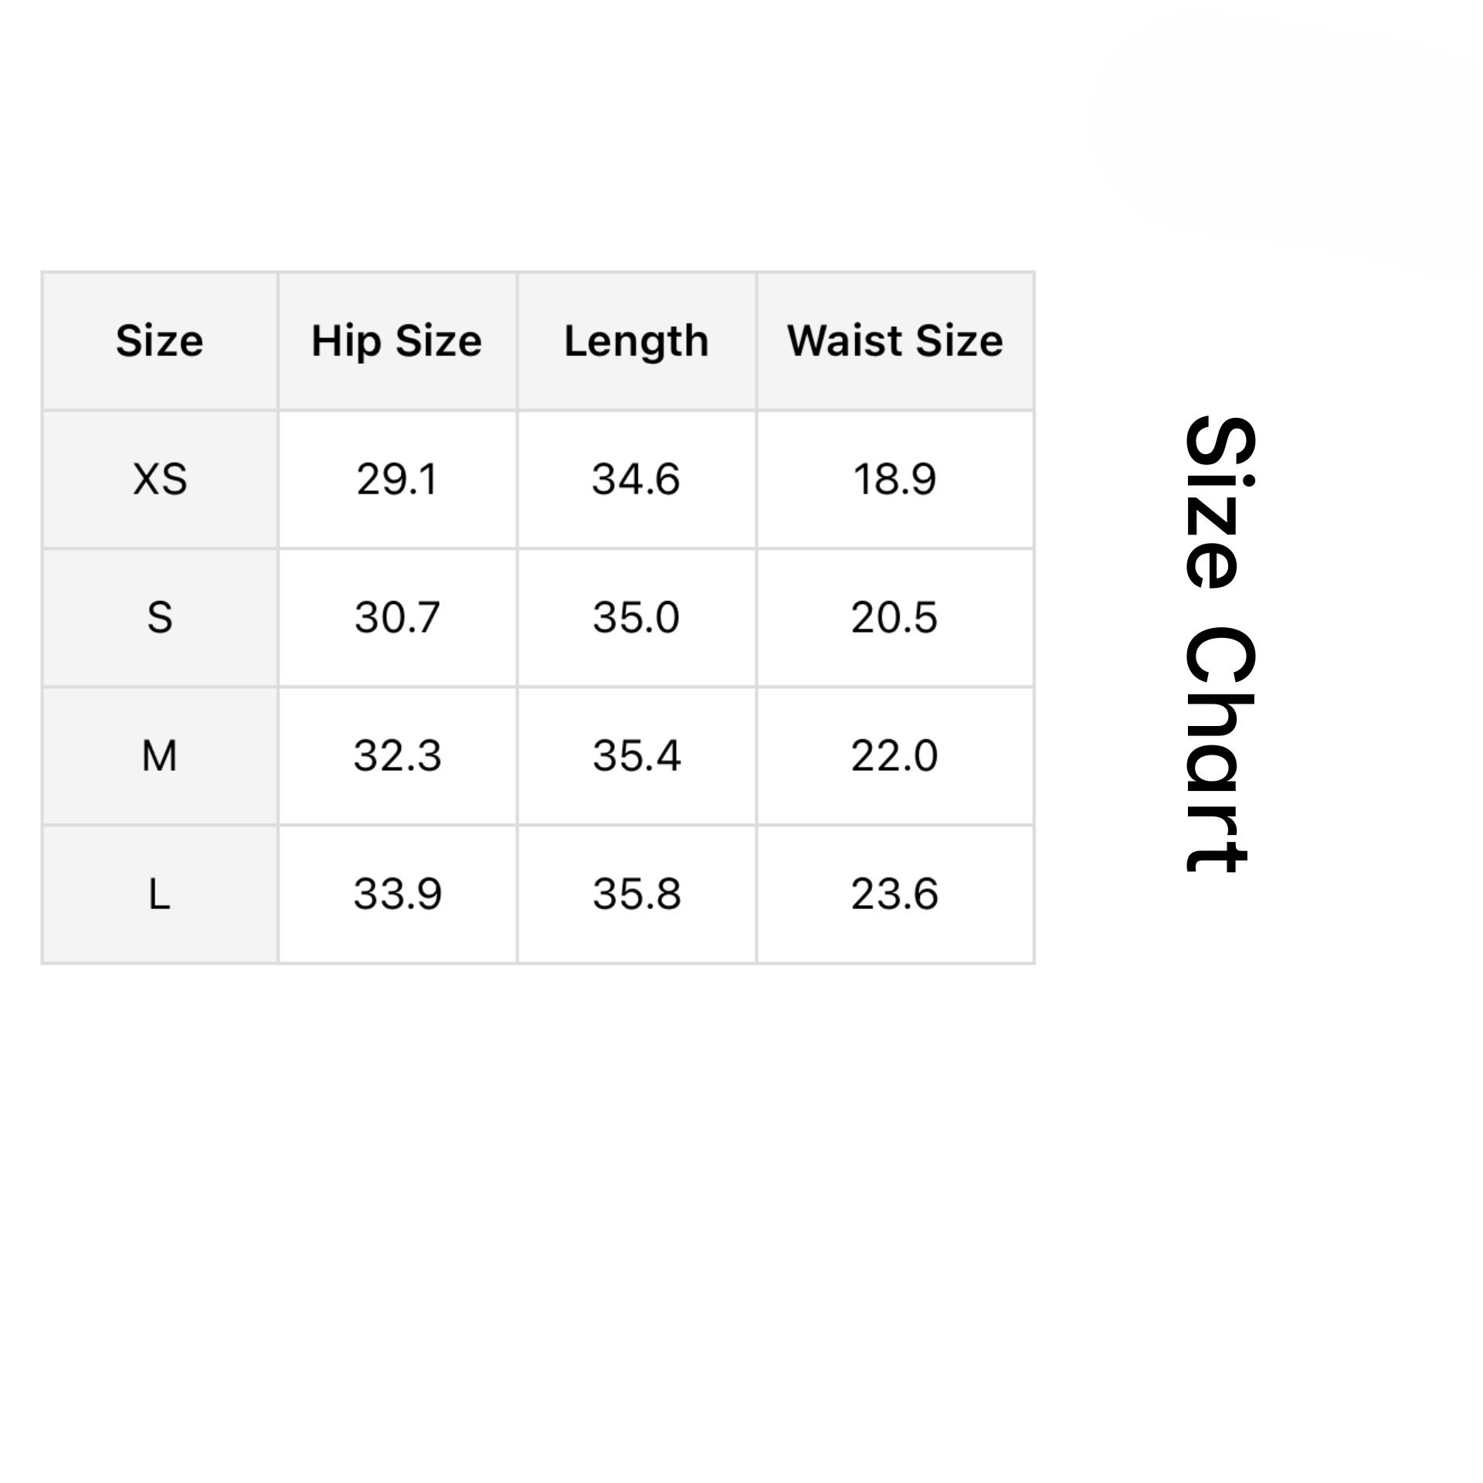Click the Length column header
The width and height of the screenshot is (1483, 1483).
(636, 341)
